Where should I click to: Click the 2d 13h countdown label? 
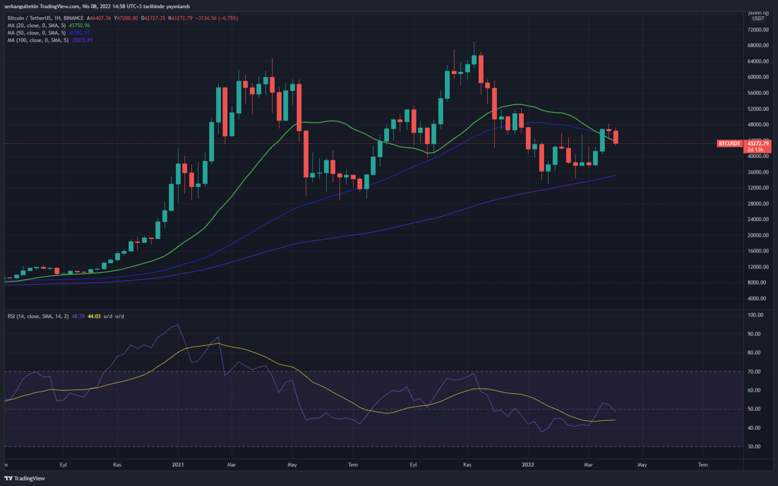click(755, 150)
